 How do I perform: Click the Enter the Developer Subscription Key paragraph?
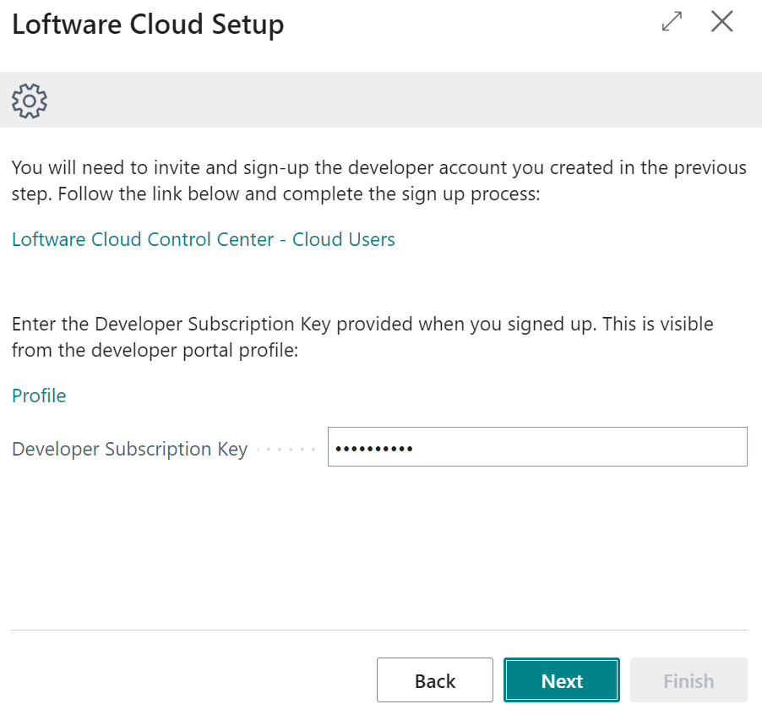click(362, 336)
